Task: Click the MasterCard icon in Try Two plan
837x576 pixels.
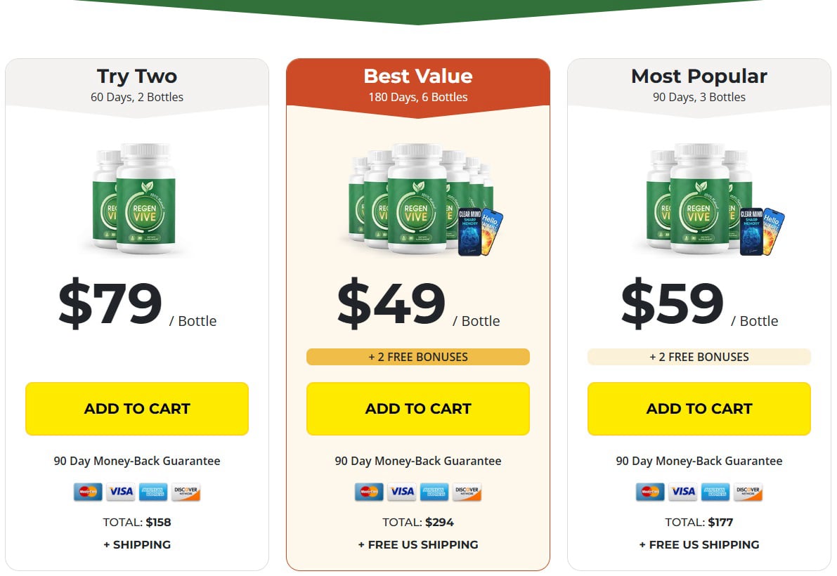Action: [x=88, y=492]
